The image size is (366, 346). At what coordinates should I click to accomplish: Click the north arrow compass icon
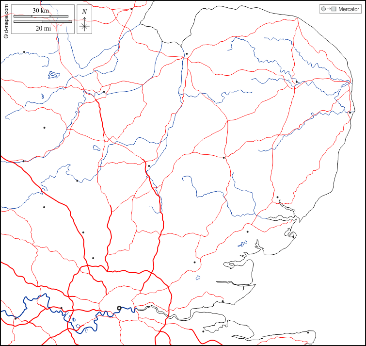[84, 19]
